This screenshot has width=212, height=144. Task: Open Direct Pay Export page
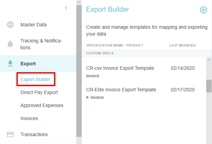point(39,92)
